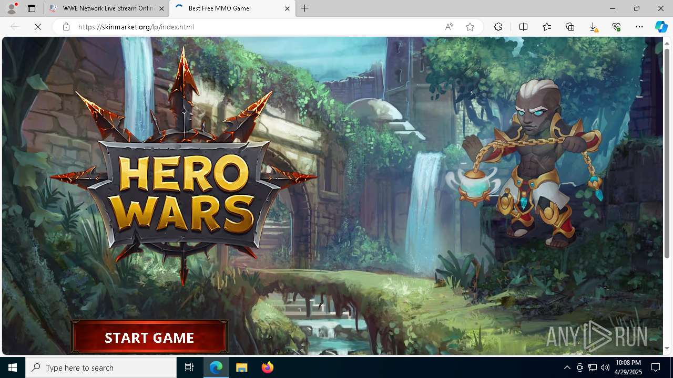673x378 pixels.
Task: Open the browser profile icon
Action: click(x=11, y=8)
